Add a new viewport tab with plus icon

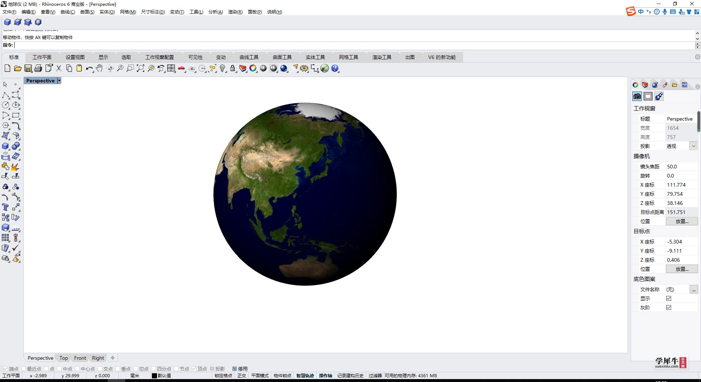(113, 358)
